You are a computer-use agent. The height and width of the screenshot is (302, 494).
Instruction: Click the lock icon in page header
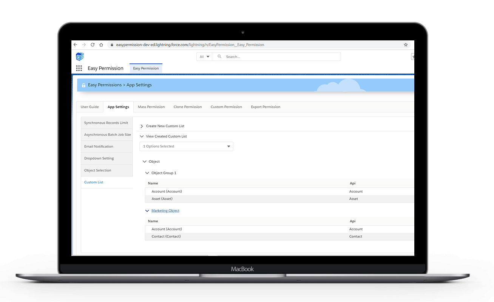click(83, 85)
